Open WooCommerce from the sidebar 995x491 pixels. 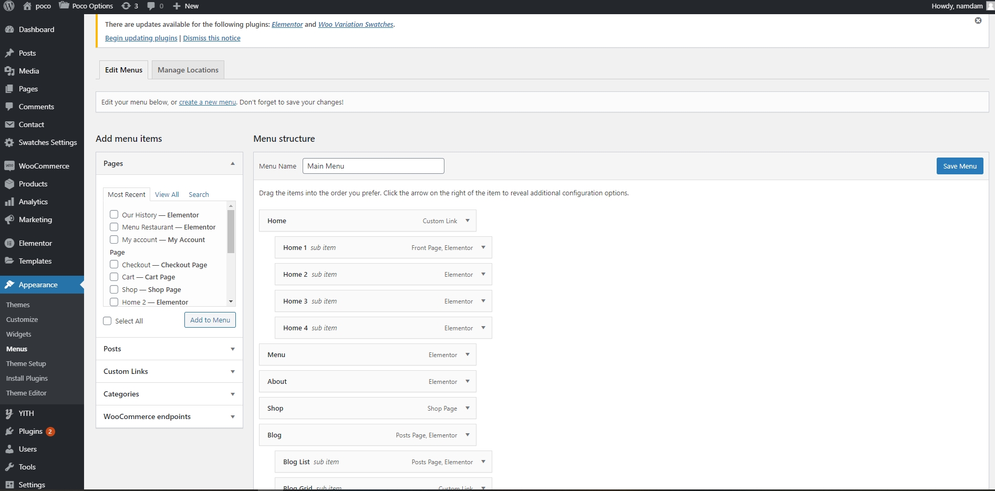44,166
